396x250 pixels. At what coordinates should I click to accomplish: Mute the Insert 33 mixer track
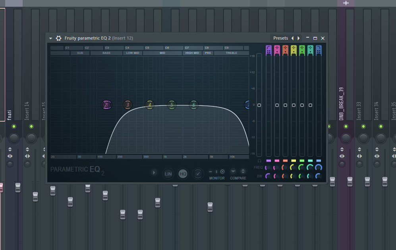pos(363,126)
